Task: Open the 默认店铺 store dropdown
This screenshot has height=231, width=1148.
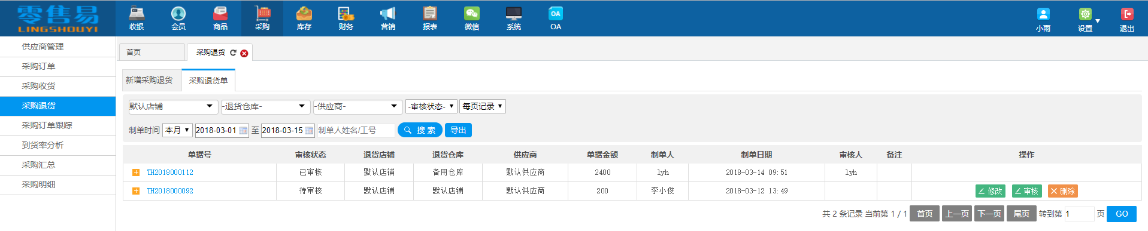Action: (x=174, y=106)
